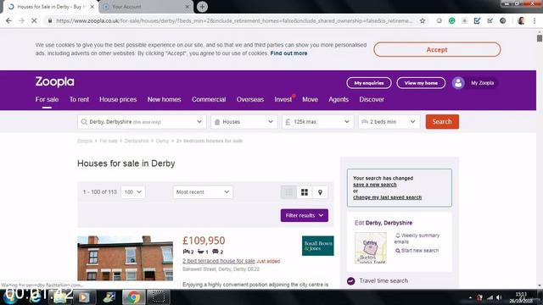Click the volume icon in system tray

499,297
